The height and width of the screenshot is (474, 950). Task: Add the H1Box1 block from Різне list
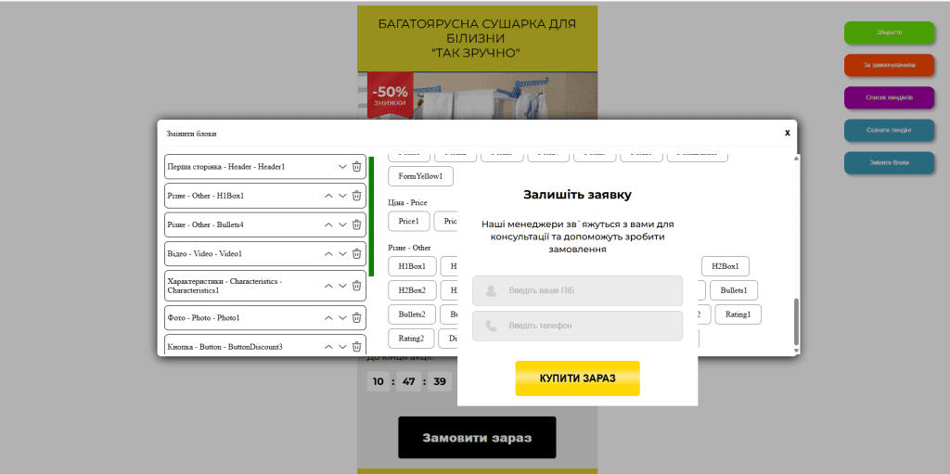coord(412,266)
